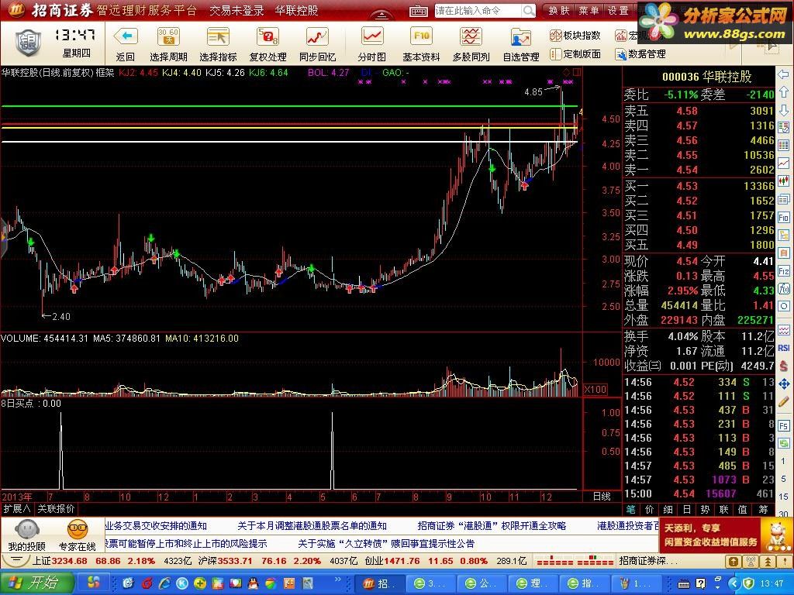Select the 价 tab under trade list
794x595 pixels.
tap(650, 509)
